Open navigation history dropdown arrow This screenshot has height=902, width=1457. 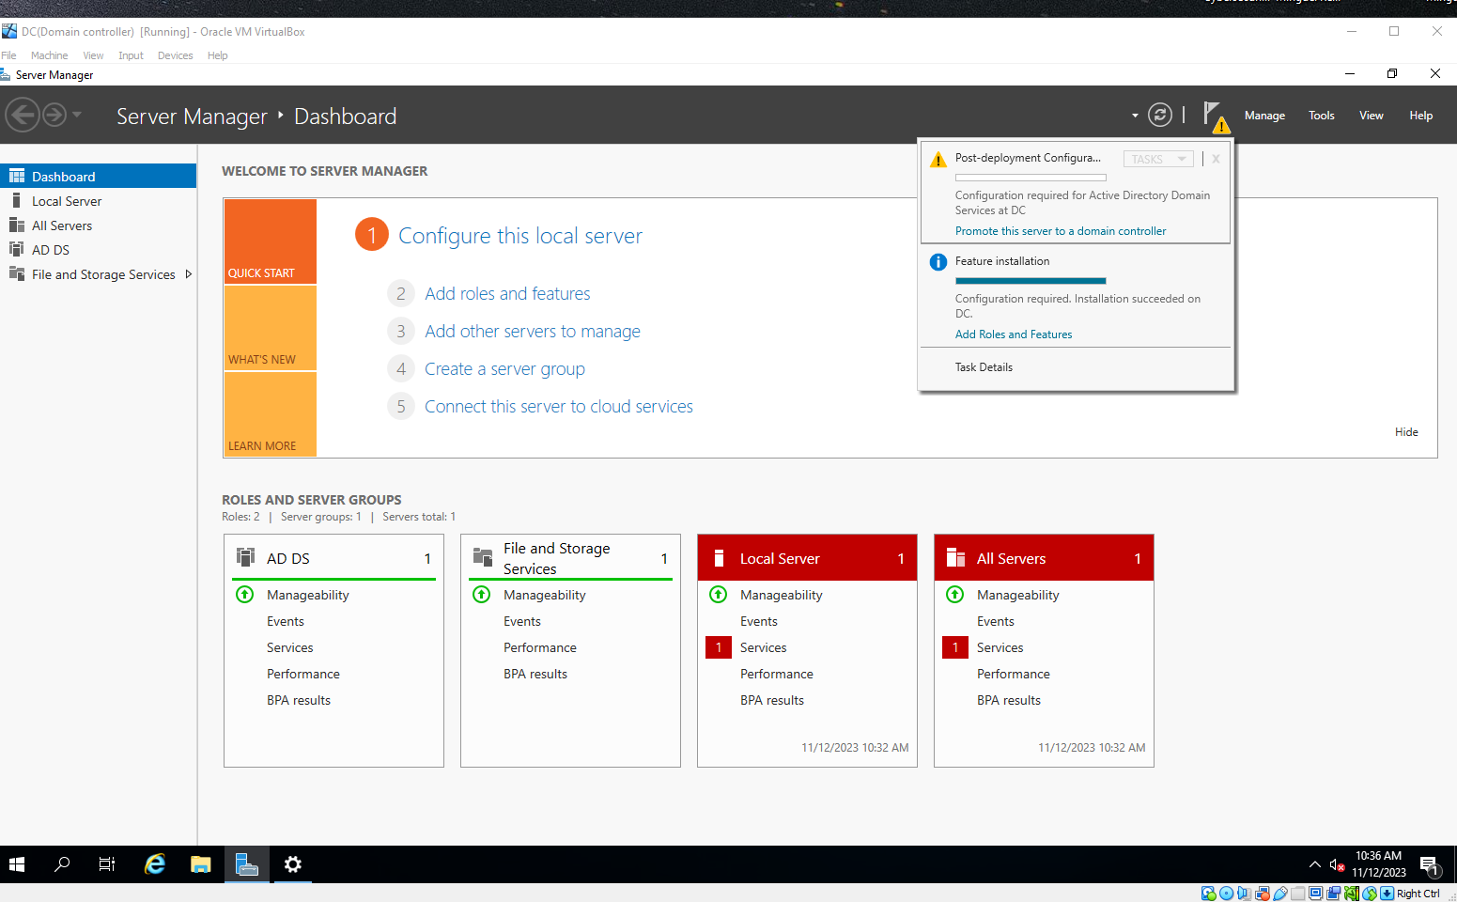click(77, 115)
